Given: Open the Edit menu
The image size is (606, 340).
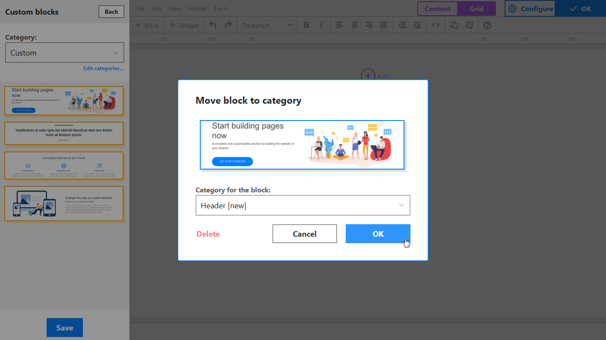Looking at the screenshot, I should click(156, 9).
